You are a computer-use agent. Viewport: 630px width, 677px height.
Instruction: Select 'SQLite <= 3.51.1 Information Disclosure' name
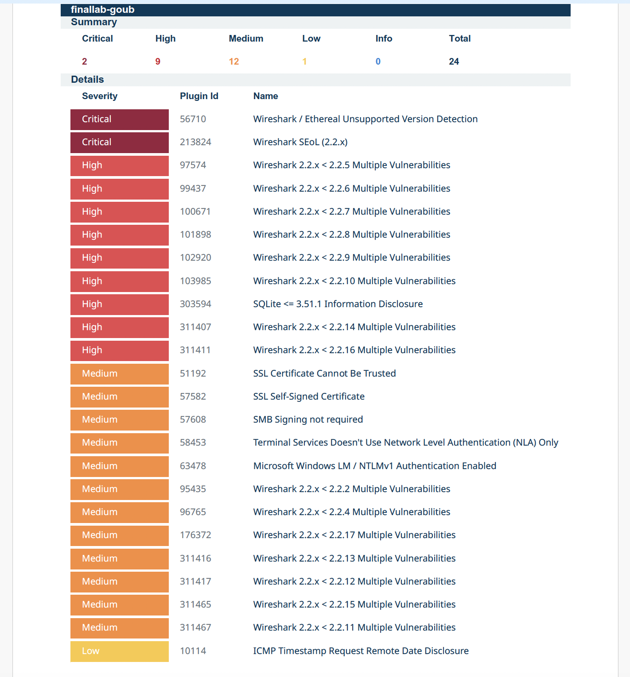pyautogui.click(x=338, y=304)
